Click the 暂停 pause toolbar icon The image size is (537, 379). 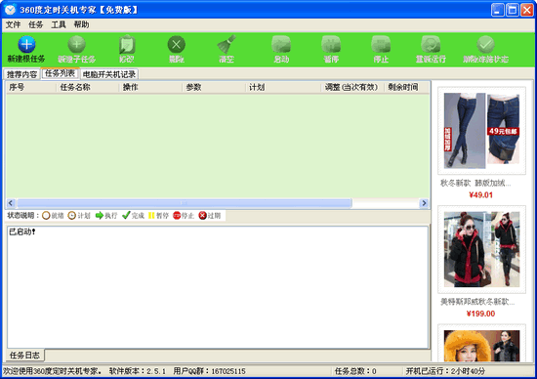point(331,44)
